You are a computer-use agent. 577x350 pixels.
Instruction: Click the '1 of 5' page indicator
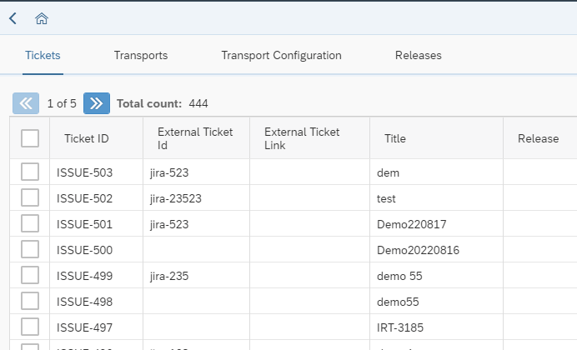62,103
